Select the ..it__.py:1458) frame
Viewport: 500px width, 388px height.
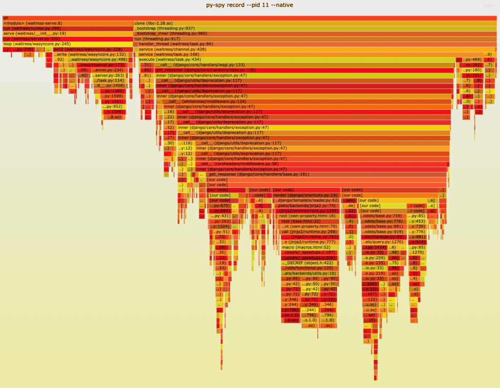tap(109, 86)
